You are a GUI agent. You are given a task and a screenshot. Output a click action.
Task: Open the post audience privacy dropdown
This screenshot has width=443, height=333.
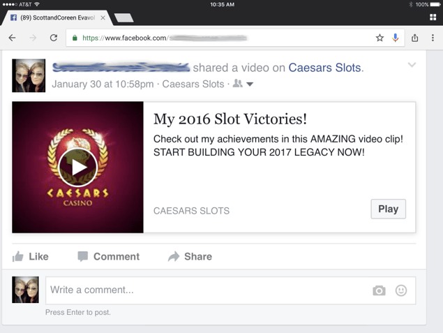(243, 84)
